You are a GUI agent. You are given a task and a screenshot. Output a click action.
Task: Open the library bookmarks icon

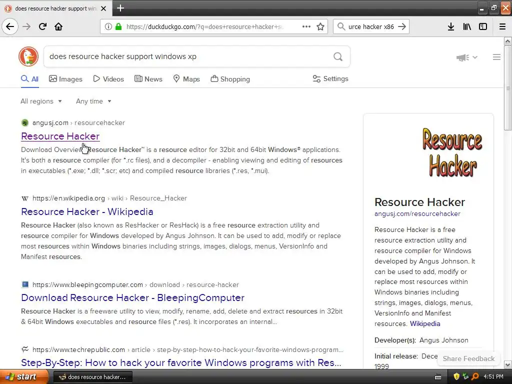click(x=467, y=26)
